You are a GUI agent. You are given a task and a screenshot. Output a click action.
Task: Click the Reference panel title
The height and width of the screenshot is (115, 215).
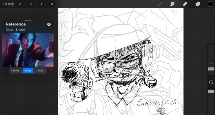16,24
